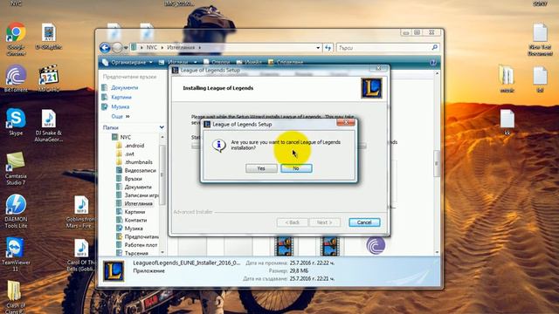Open recent pages dropdown beside forward arrow

tap(126, 48)
